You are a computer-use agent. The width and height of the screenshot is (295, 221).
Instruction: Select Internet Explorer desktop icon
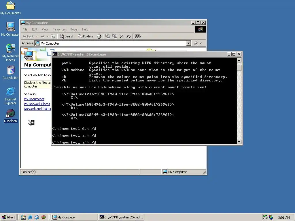click(10, 96)
